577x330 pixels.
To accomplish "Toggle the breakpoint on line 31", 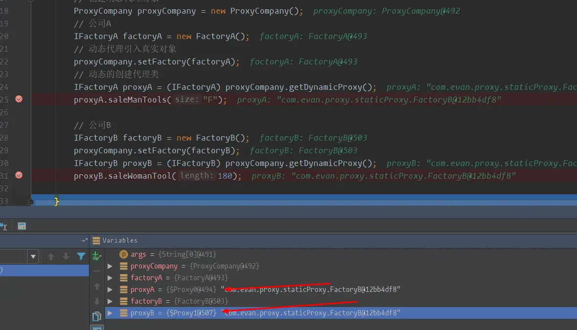I will (19, 175).
